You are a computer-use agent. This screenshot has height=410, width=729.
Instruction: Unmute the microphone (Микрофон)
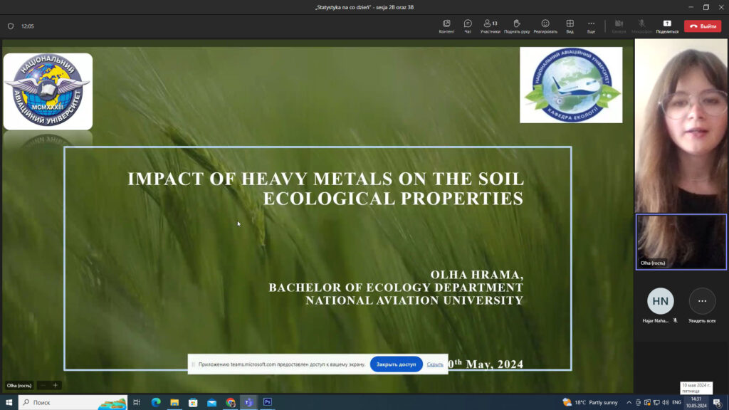(641, 26)
